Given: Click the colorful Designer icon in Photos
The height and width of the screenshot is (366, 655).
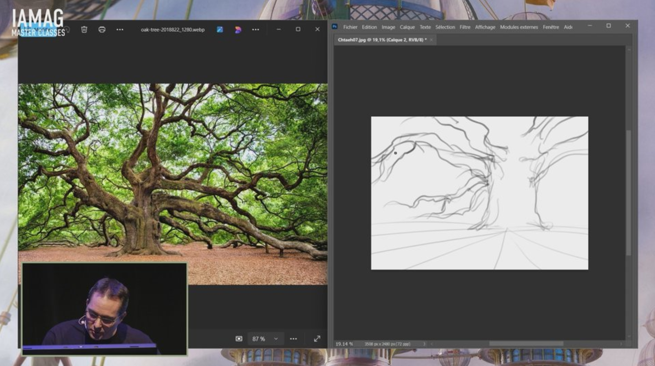Looking at the screenshot, I should coord(238,30).
